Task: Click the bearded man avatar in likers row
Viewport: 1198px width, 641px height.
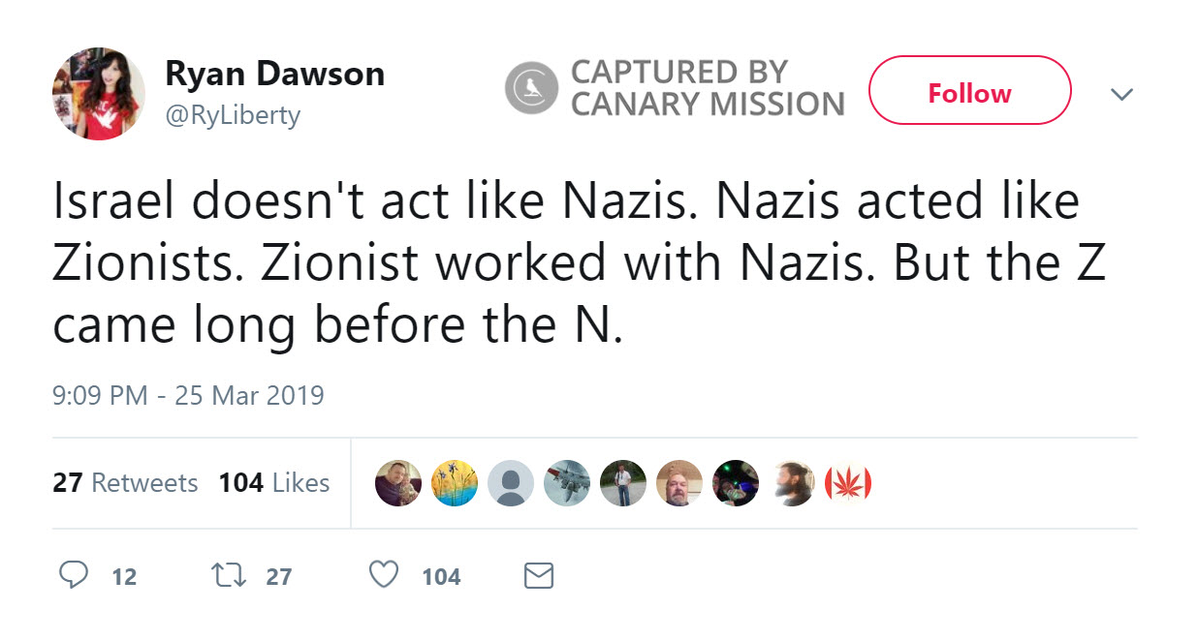Action: tap(792, 482)
